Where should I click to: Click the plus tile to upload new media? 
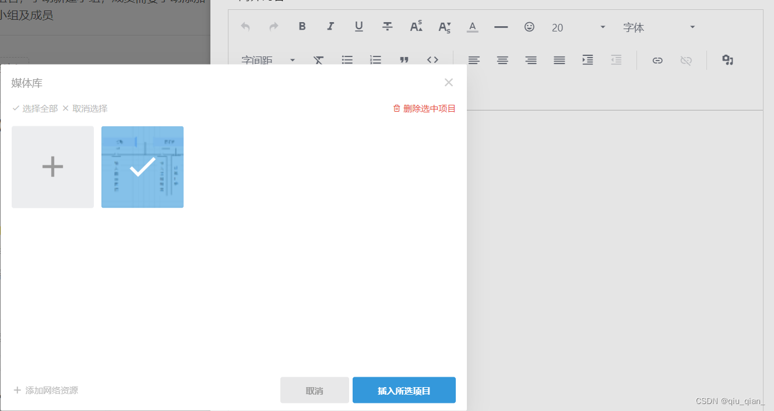tap(52, 167)
